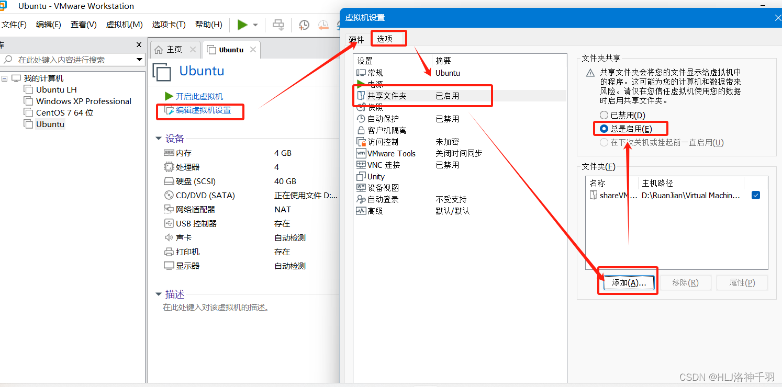The width and height of the screenshot is (782, 387).
Task: Click the library search input field
Action: [72, 60]
